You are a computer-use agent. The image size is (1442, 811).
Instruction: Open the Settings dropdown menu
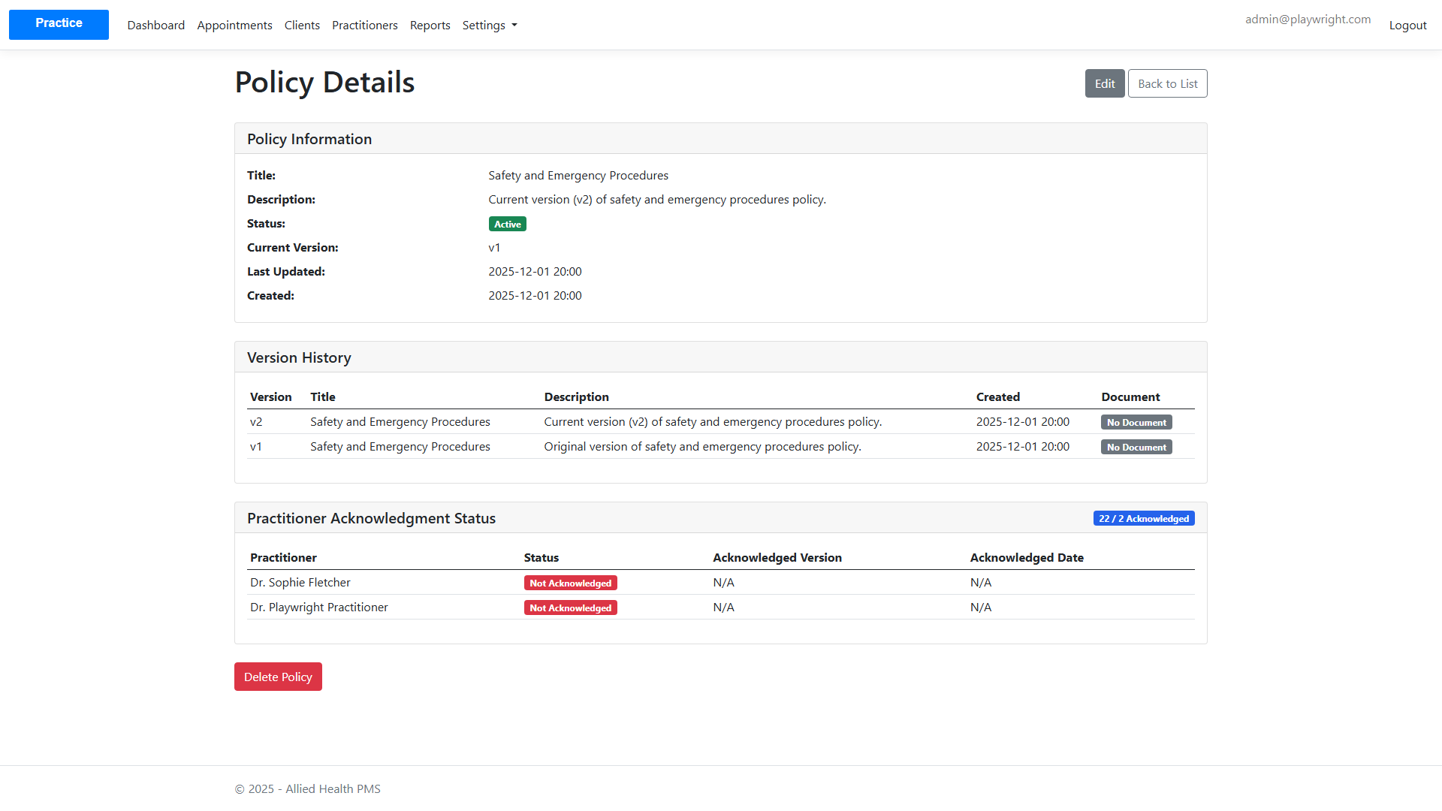pyautogui.click(x=490, y=26)
